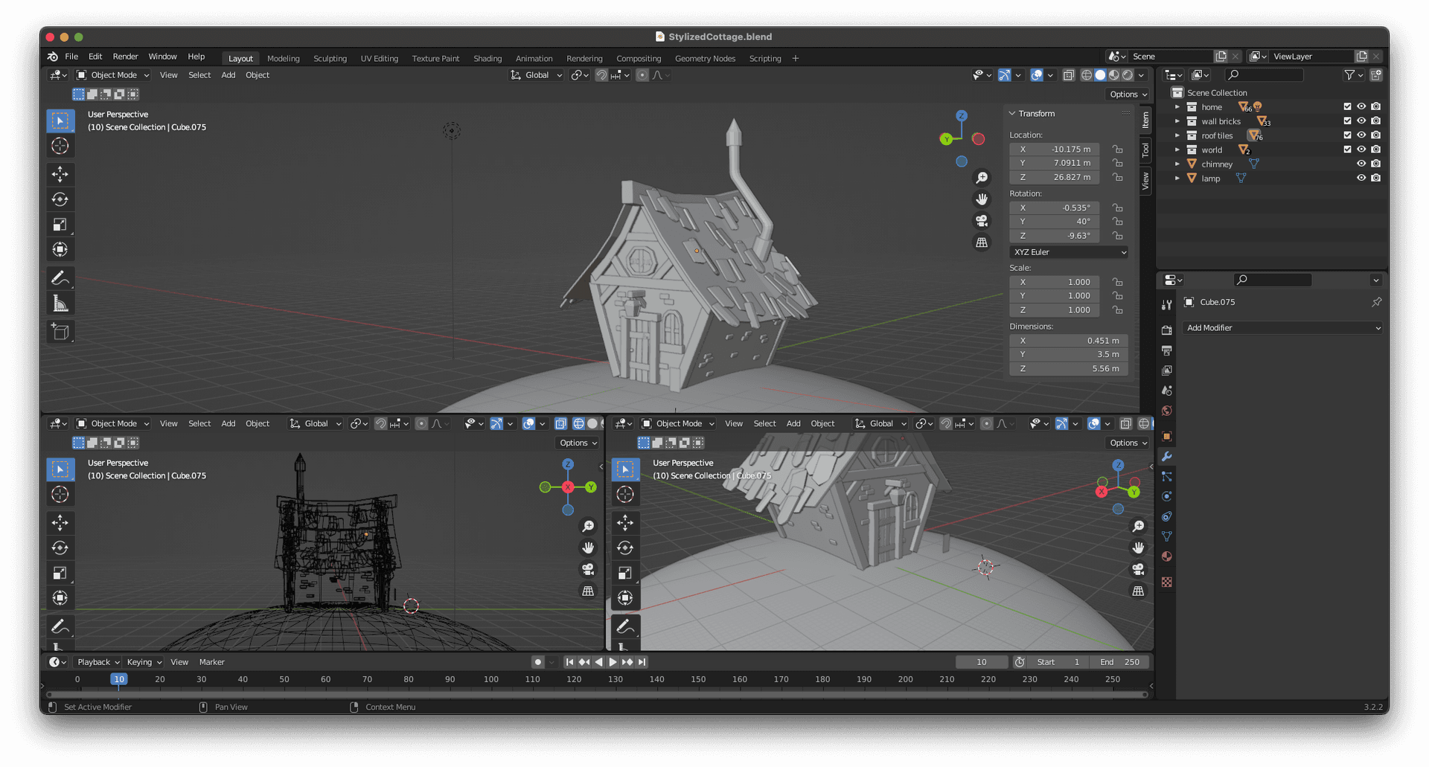Select the Move tool in the top viewport
Screen dimensions: 1429x767
point(60,174)
